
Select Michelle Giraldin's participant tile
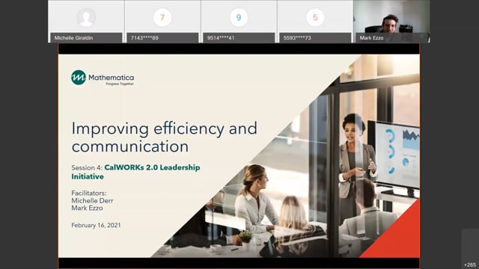[x=86, y=22]
